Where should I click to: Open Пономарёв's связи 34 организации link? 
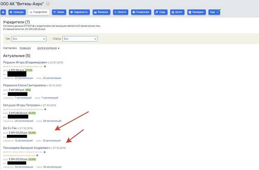pyautogui.click(x=52, y=167)
